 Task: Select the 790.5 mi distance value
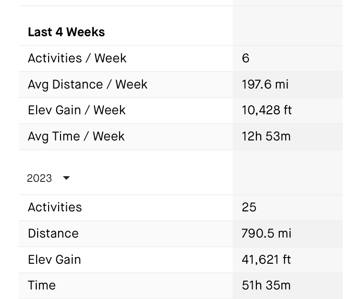coord(266,233)
